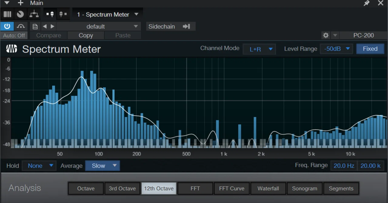This screenshot has height=203, width=388.
Task: Open the Average Slow dropdown
Action: pyautogui.click(x=102, y=166)
